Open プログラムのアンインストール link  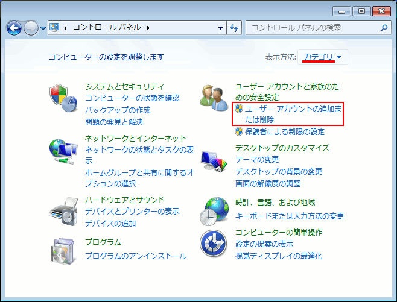coord(136,256)
